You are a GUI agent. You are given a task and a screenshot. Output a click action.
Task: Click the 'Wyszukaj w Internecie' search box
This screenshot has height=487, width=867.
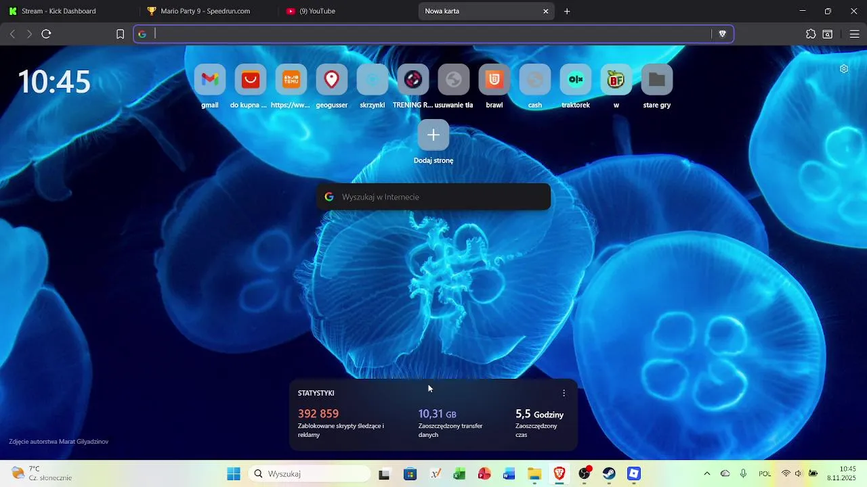[x=433, y=197]
